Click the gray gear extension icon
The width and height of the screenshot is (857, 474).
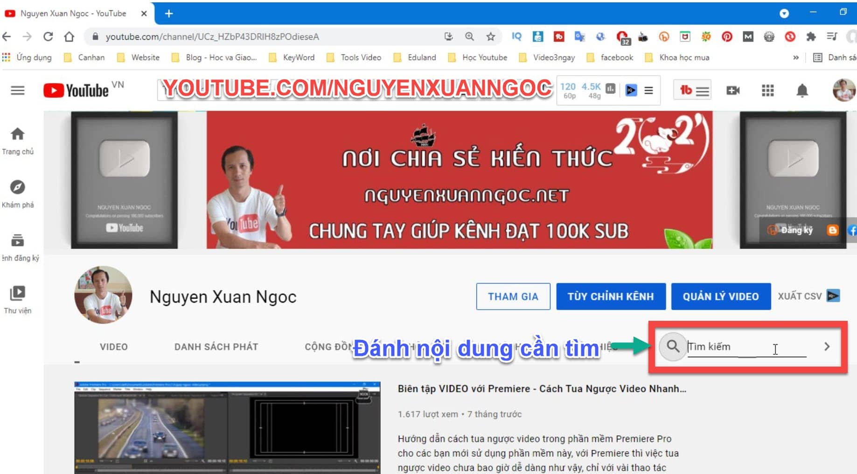(769, 36)
